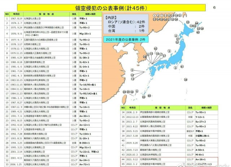Viewport: 231px width, 167px height.
Task: Click date cell 1976. 9. 6
Action: click(x=16, y=34)
